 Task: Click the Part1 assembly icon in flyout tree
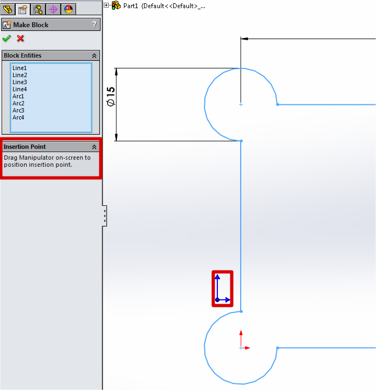pyautogui.click(x=116, y=5)
